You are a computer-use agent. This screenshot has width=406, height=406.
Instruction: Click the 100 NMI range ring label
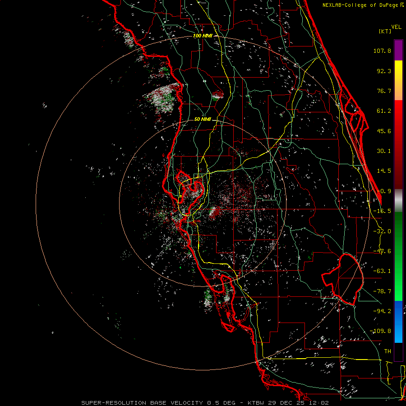[x=203, y=36]
